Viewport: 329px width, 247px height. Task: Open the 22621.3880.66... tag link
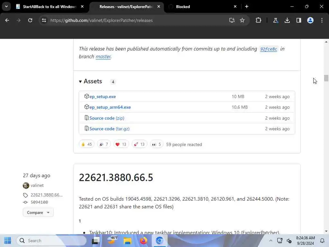[47, 195]
